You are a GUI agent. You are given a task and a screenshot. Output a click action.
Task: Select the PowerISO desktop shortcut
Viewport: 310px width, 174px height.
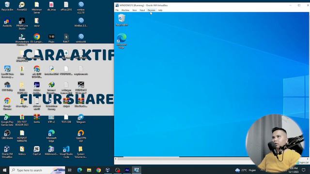(22, 6)
